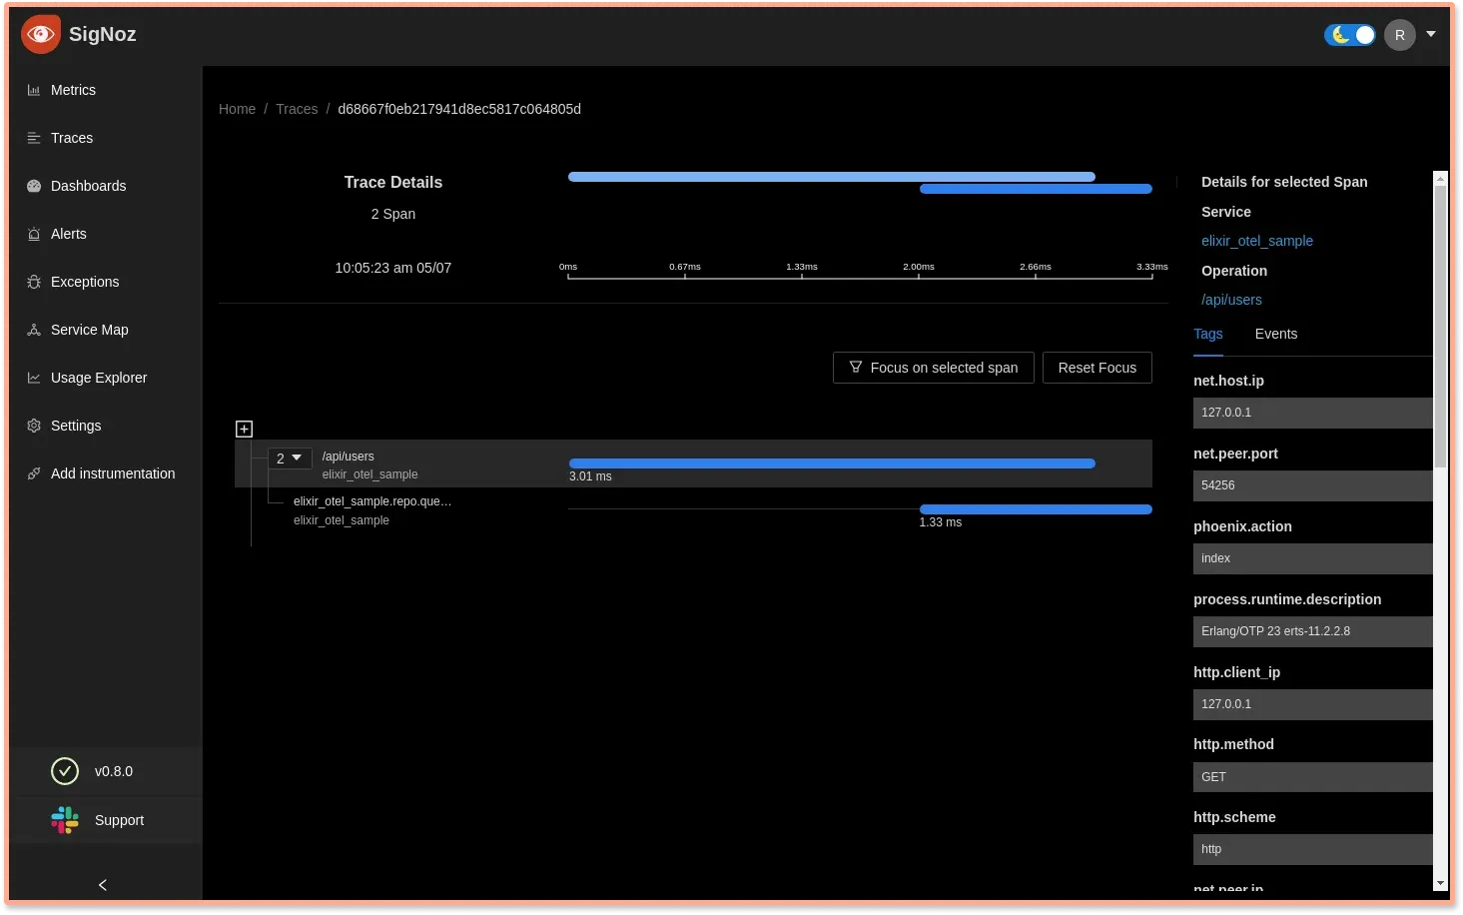The height and width of the screenshot is (915, 1463).
Task: Toggle the dark mode theme switch
Action: (1350, 35)
